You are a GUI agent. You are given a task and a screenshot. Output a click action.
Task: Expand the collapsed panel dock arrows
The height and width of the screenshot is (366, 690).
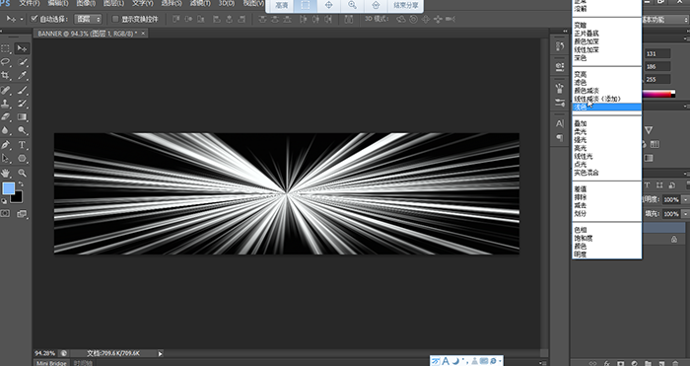pos(565,32)
